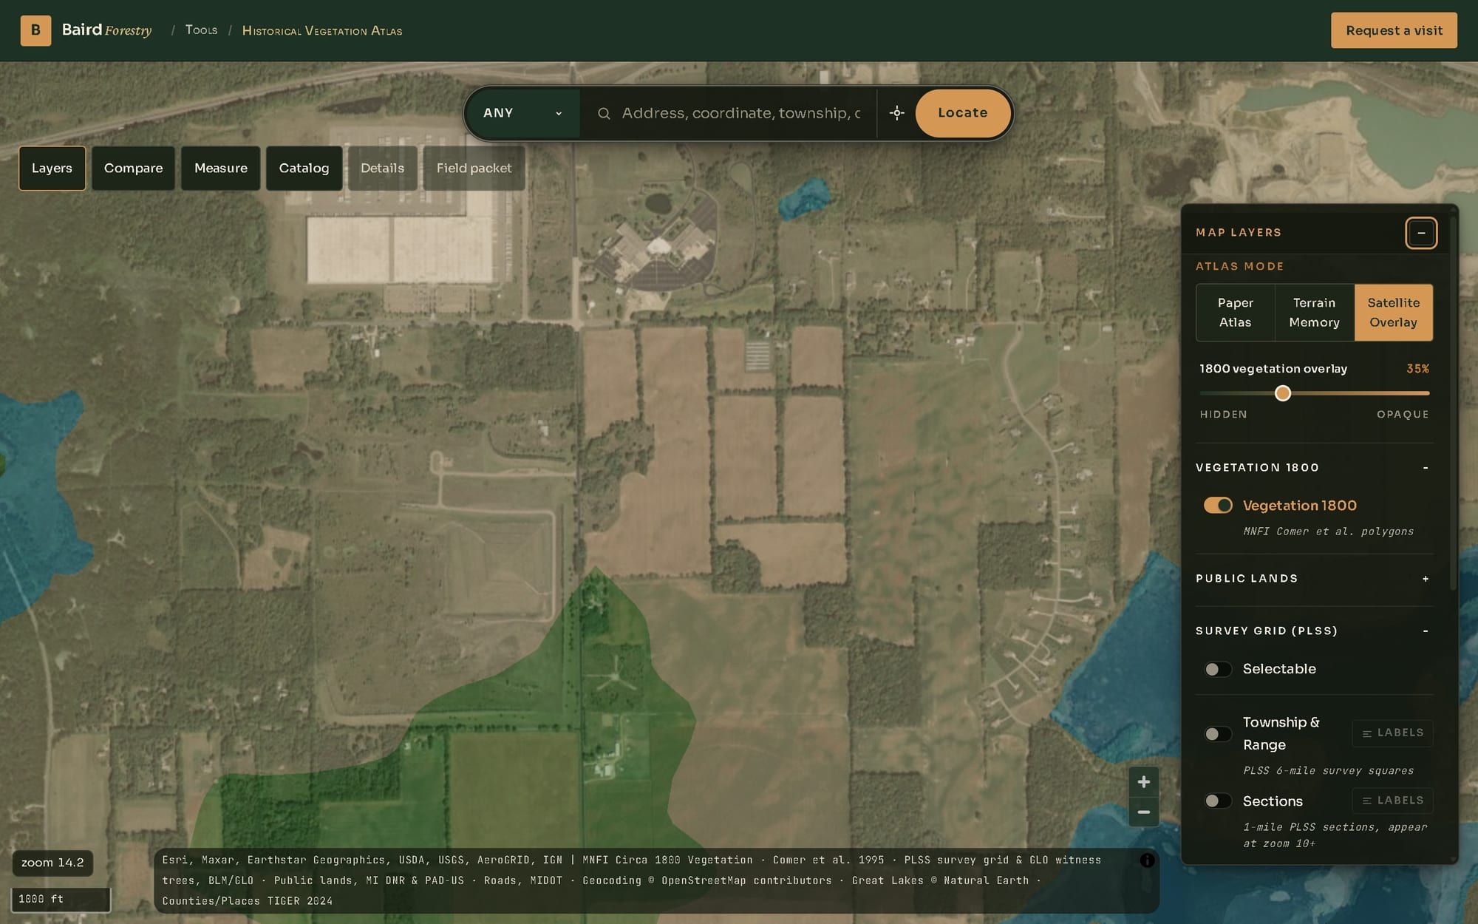Screen dimensions: 1478x924
Task: Switch to Terrain Memory mode
Action: click(x=1314, y=313)
